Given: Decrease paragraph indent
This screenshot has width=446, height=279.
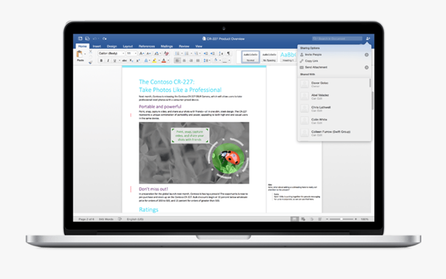Looking at the screenshot, I should pos(206,54).
